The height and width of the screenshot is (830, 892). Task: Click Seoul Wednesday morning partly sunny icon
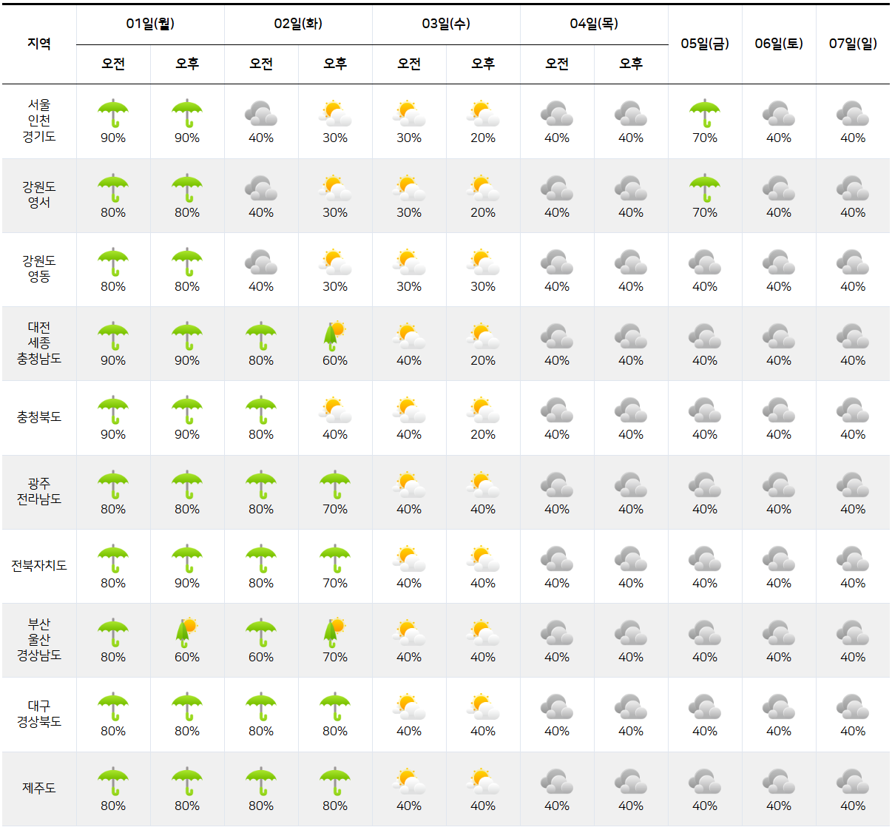(x=409, y=114)
